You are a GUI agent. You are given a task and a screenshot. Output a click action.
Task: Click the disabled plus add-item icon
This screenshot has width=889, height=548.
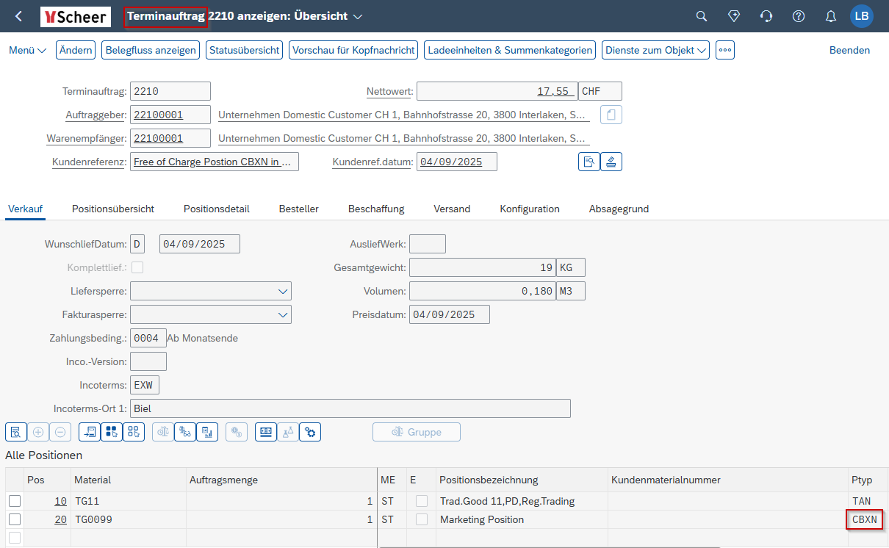coord(38,432)
